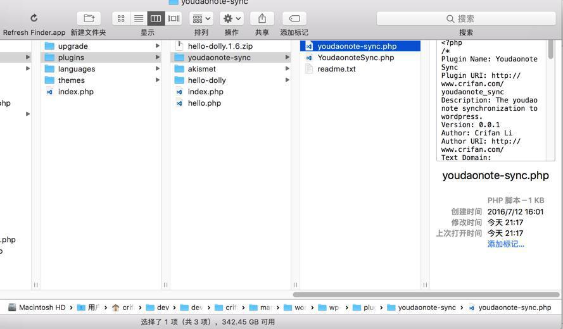This screenshot has height=329, width=563.
Task: Select the hello-dolly folder
Action: coord(230,80)
